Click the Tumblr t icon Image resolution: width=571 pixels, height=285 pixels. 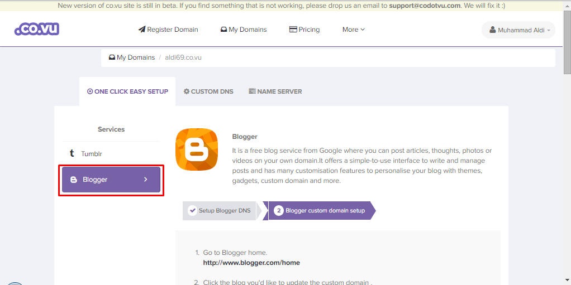72,153
